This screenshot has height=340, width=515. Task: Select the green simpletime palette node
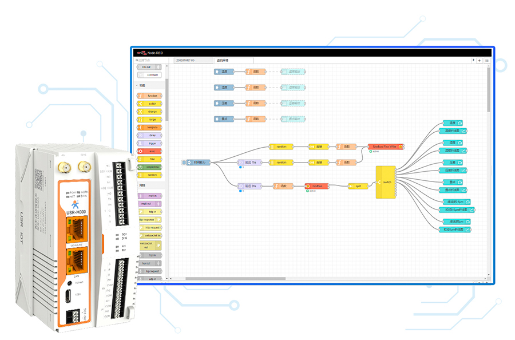[x=149, y=167]
